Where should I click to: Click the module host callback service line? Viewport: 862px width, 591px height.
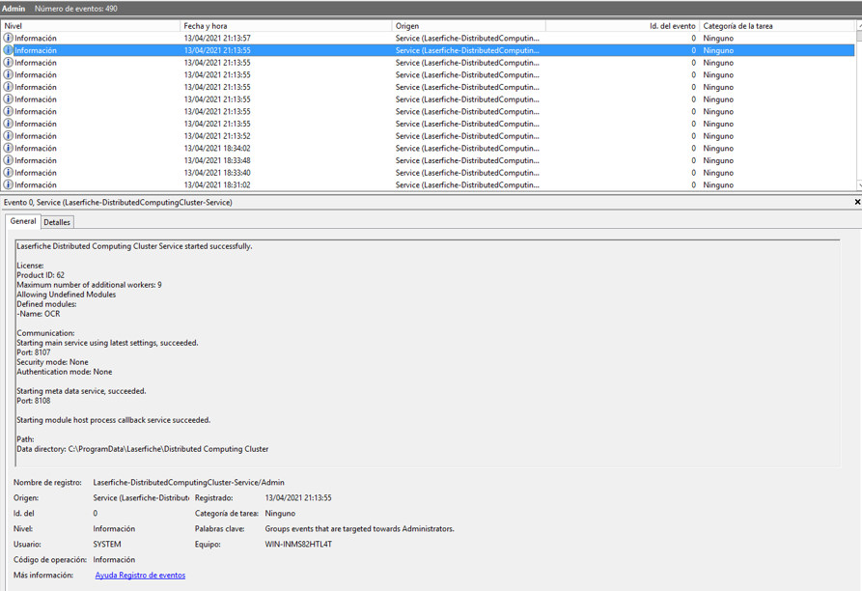pyautogui.click(x=113, y=420)
